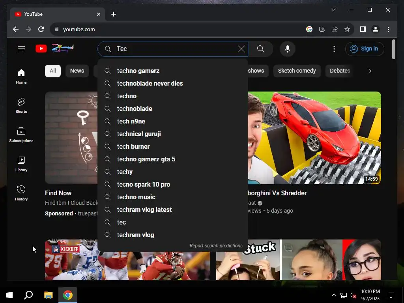The image size is (404, 303).
Task: Open a new Chrome tab
Action: click(114, 14)
